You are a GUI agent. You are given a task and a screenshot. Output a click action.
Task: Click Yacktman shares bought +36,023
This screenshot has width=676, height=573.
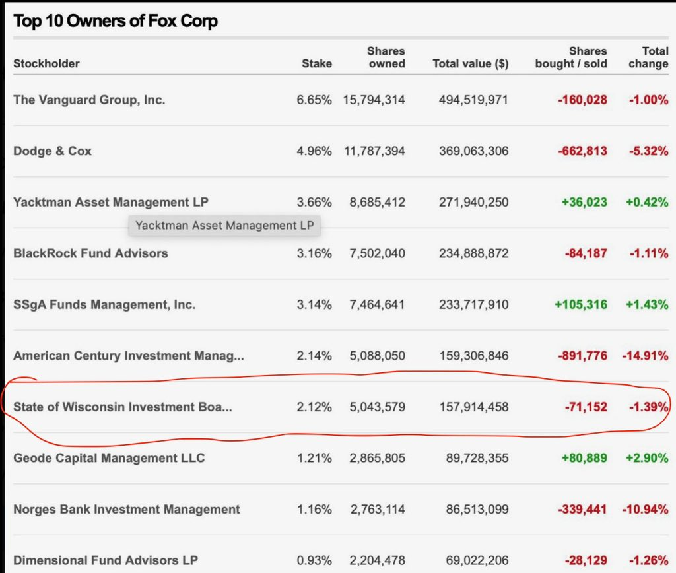[x=584, y=202]
